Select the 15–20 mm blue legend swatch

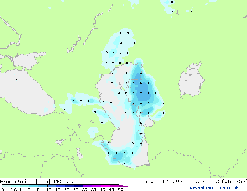(60, 186)
